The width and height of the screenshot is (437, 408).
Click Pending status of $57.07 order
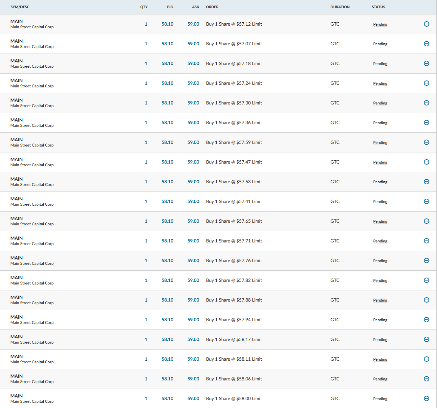[x=380, y=44]
